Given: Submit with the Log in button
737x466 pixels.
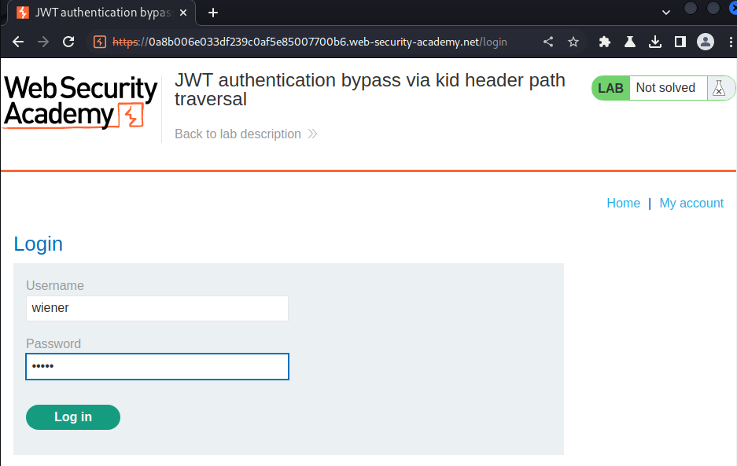Looking at the screenshot, I should [x=73, y=417].
